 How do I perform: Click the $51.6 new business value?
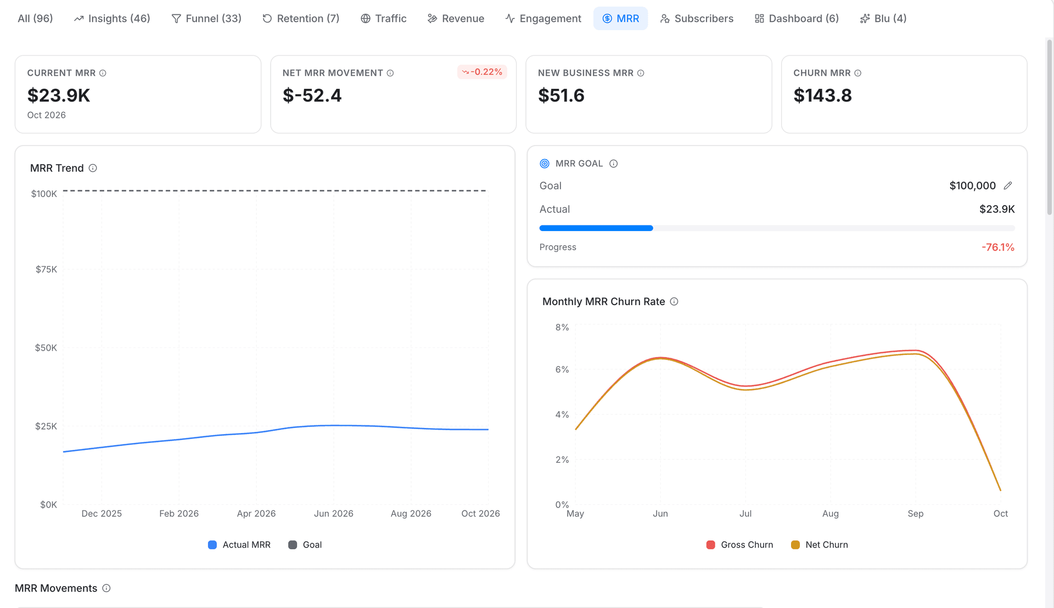(x=561, y=95)
